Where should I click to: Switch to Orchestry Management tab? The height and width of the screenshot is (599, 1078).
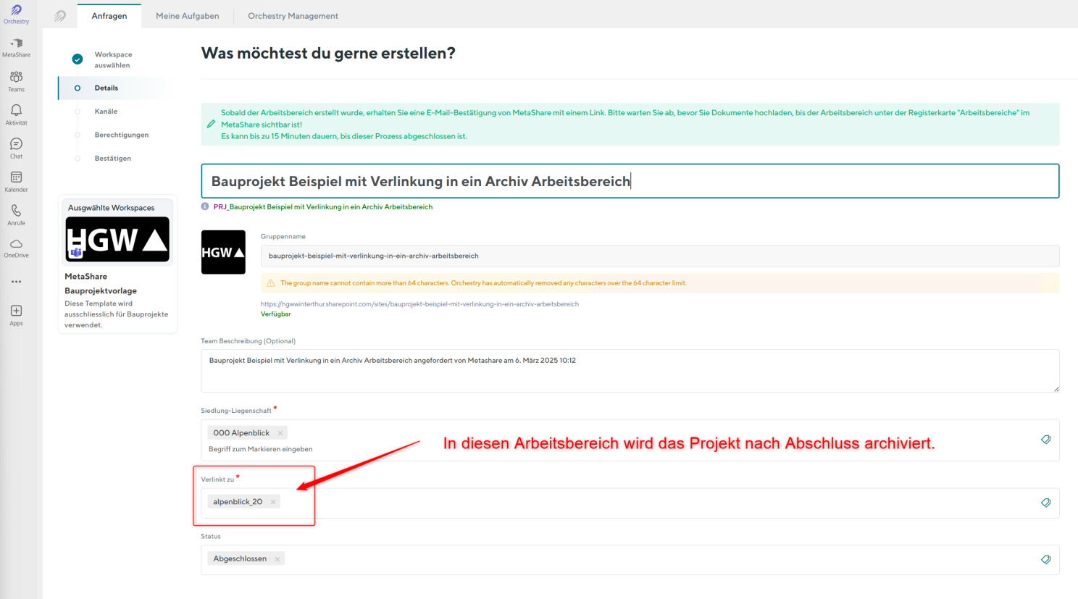click(x=293, y=16)
